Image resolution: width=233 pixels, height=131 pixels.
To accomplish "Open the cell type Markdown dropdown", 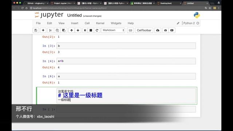I will pyautogui.click(x=113, y=30).
